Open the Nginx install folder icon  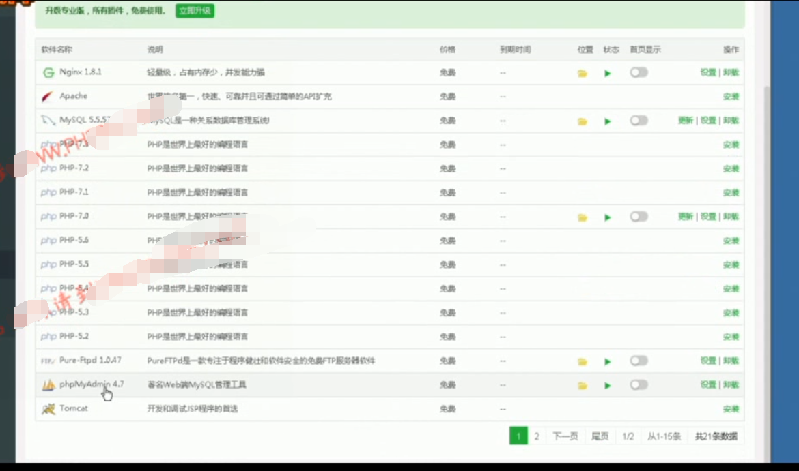pyautogui.click(x=583, y=73)
